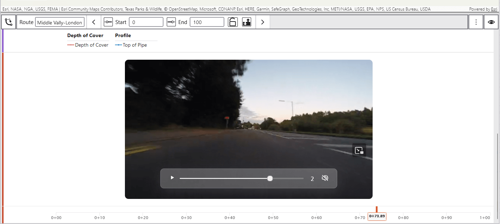Go to the previous toolbar section arrow
500x224 pixels.
[94, 22]
